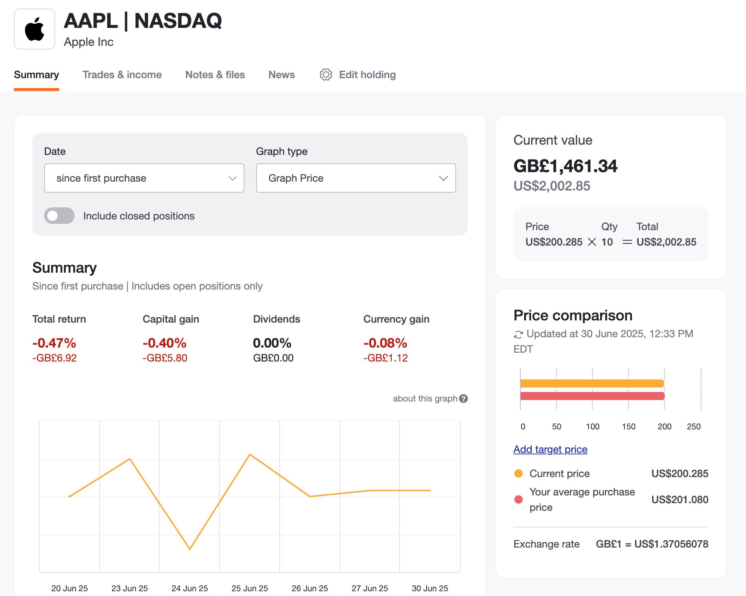Viewport: 746px width, 596px height.
Task: Click the 24 Jun 25 axis label
Action: pos(190,588)
